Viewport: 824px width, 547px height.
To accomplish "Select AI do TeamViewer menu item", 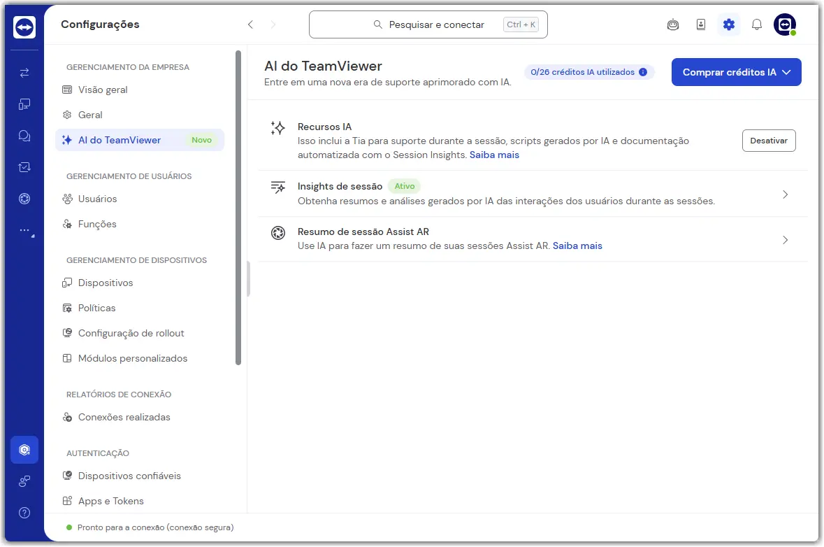I will [139, 140].
